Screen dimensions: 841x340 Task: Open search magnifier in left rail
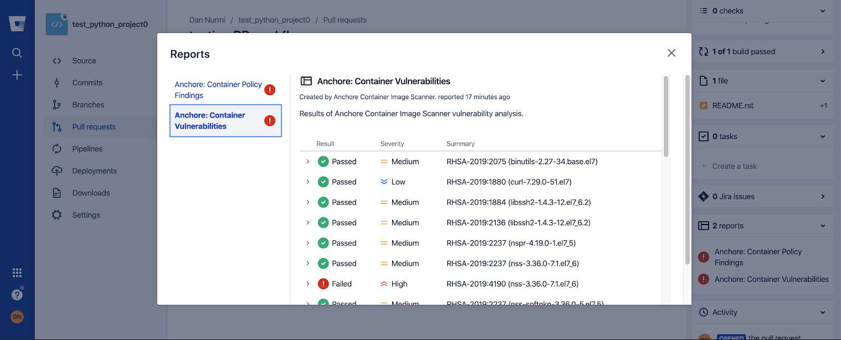click(x=17, y=53)
